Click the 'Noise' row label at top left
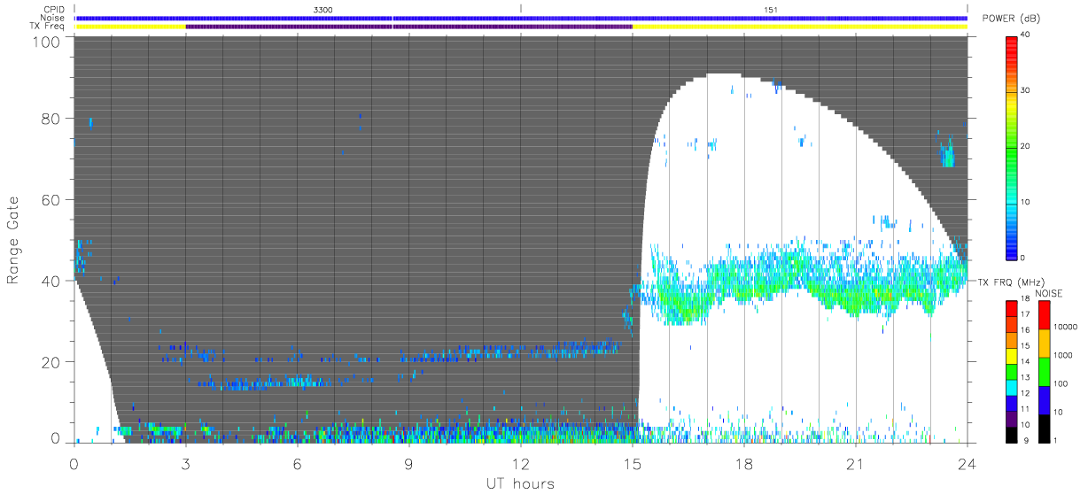Screen dimensions: 1088x502 tap(55, 18)
